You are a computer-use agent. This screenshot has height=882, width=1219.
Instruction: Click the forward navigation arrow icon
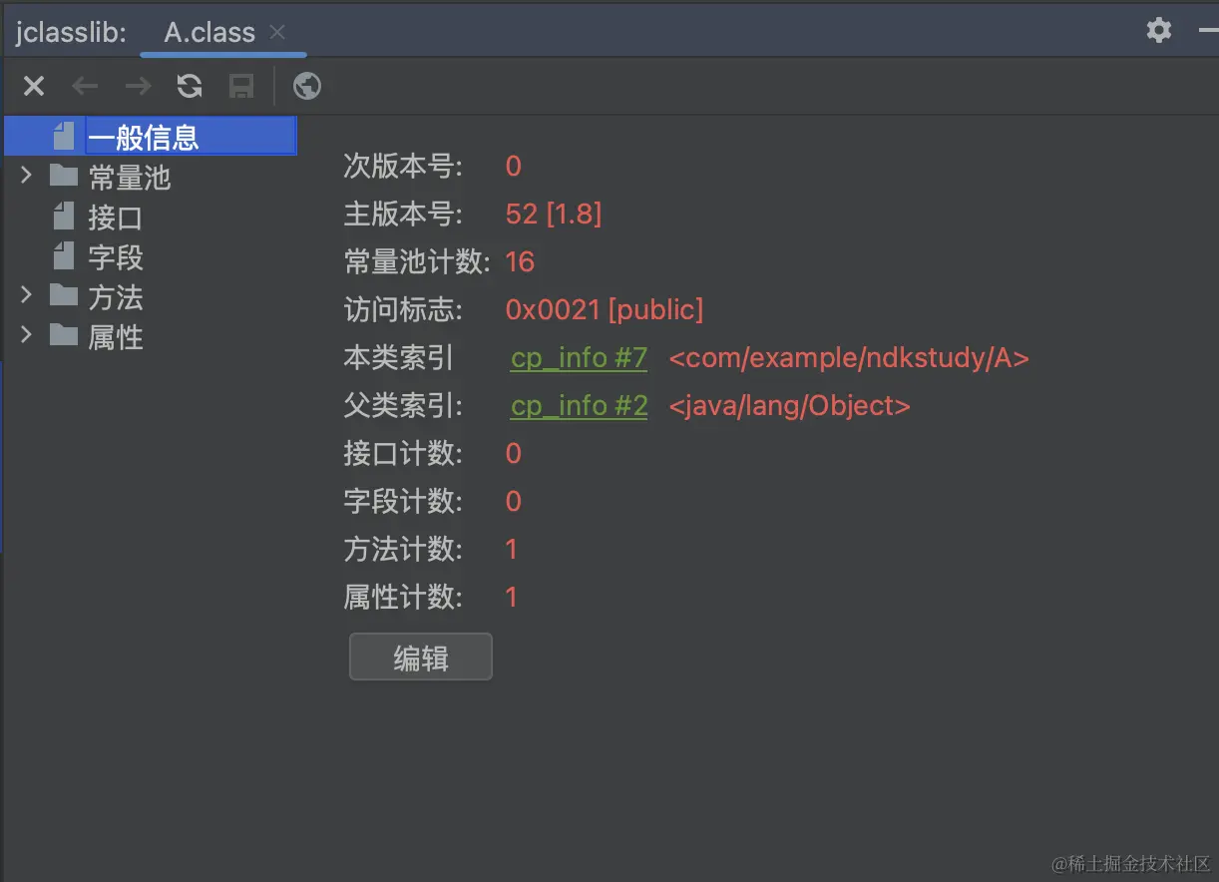137,86
